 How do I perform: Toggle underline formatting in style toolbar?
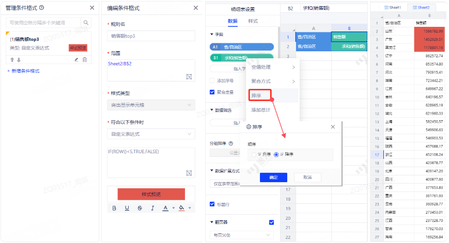pyautogui.click(x=127, y=208)
